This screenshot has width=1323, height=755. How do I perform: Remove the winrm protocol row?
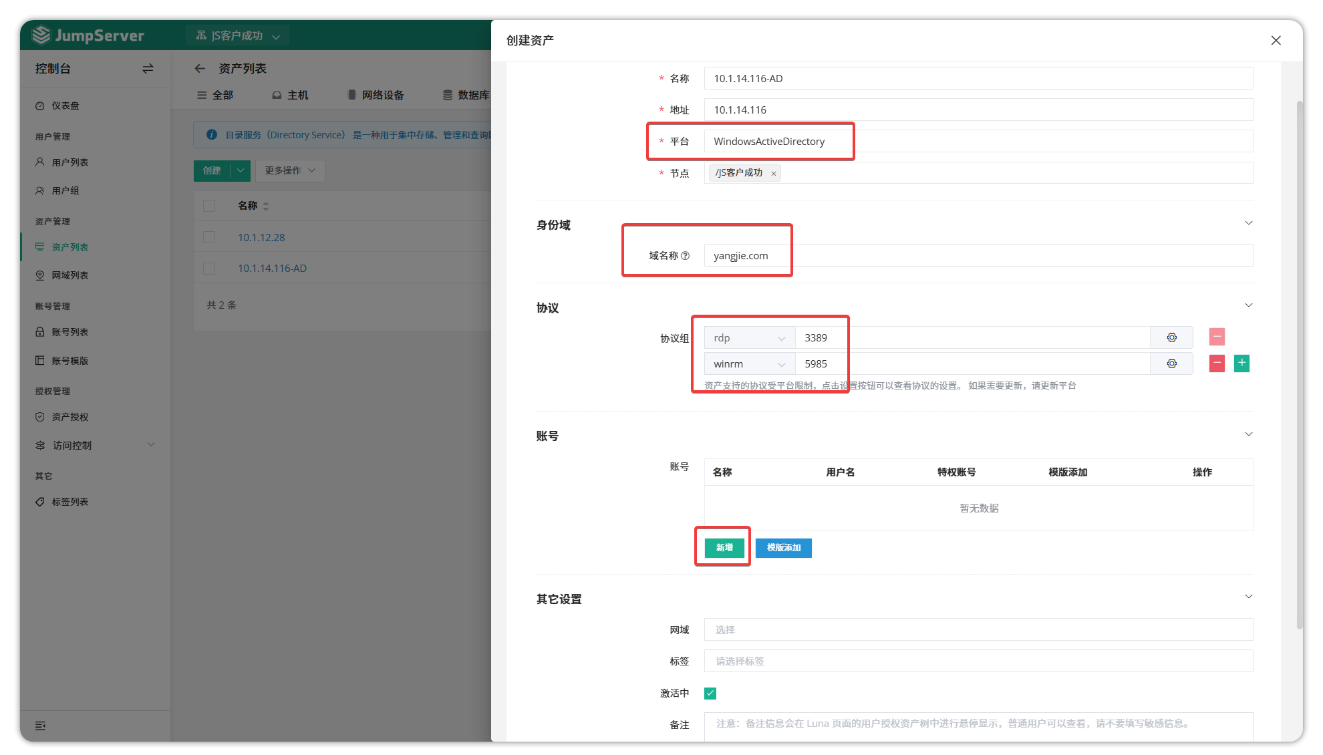1217,363
